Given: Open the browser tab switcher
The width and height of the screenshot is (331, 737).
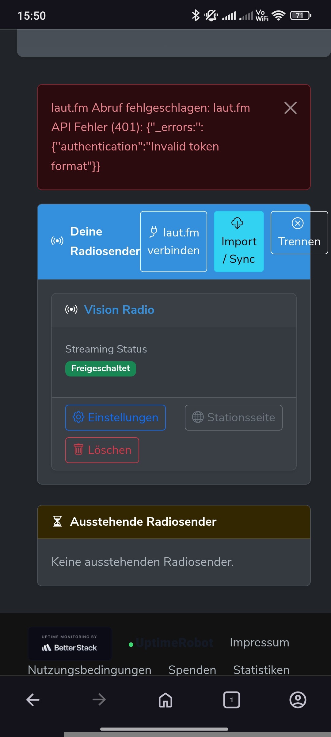Looking at the screenshot, I should coord(232,700).
